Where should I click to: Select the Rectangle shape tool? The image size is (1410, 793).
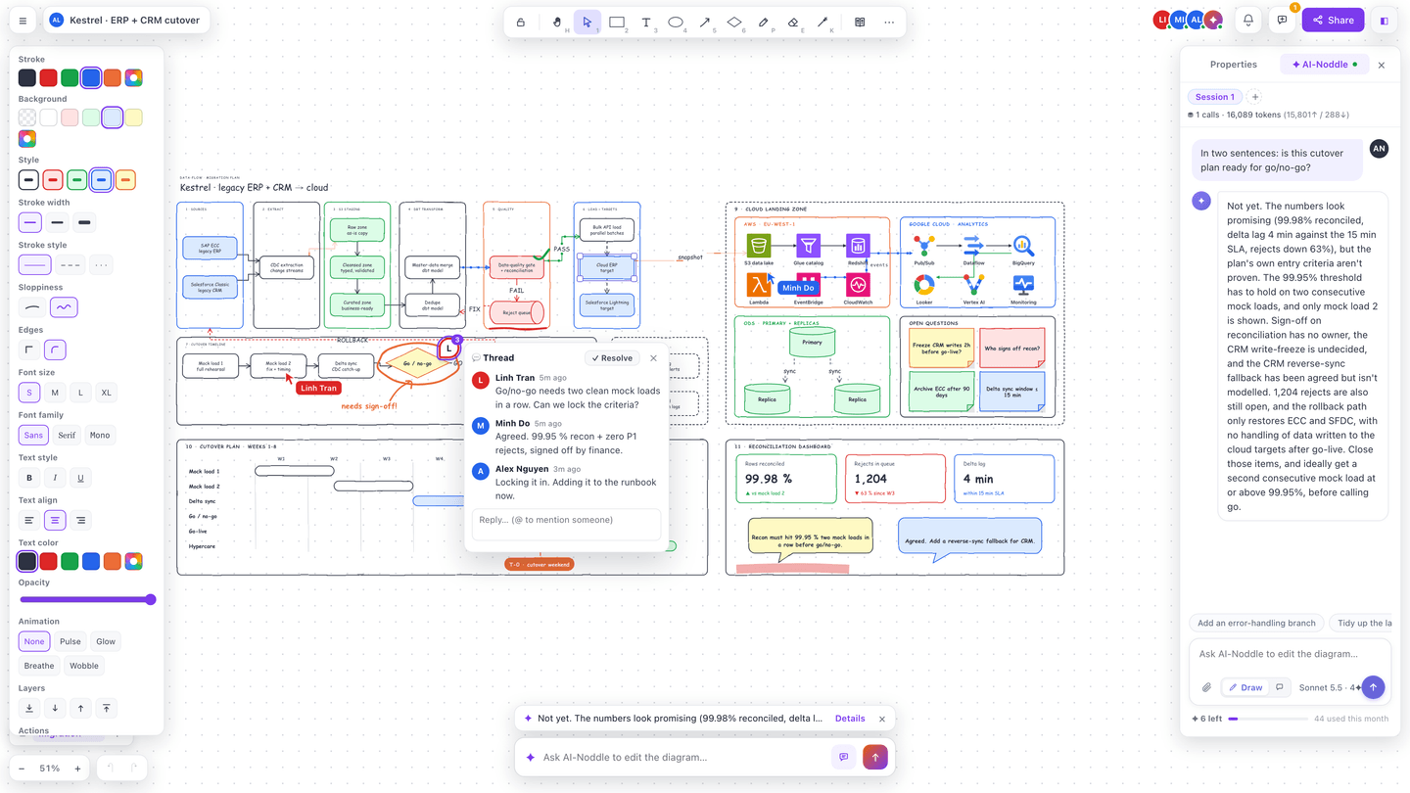click(x=617, y=22)
